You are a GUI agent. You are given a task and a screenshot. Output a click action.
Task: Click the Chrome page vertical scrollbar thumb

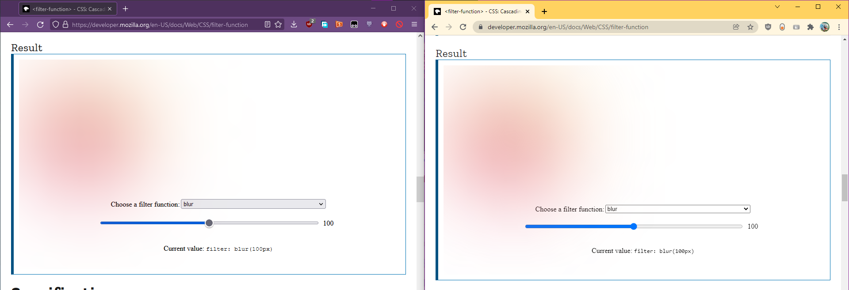point(845,188)
